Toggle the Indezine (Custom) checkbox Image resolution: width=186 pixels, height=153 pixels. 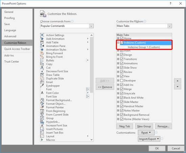click(122, 42)
